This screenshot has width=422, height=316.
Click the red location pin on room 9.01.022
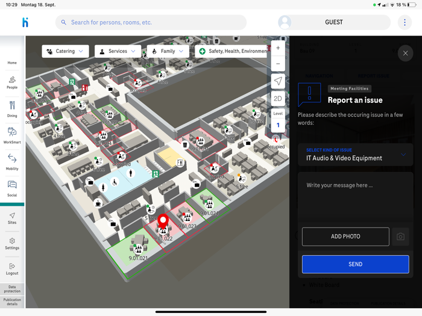pyautogui.click(x=163, y=222)
